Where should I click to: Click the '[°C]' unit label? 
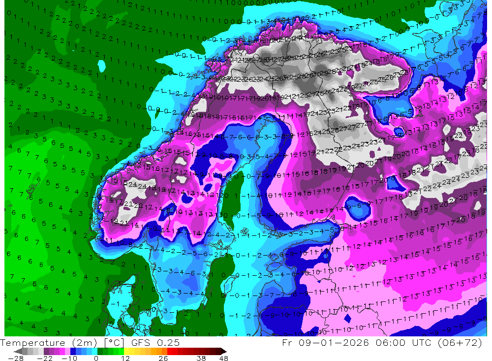(114, 342)
